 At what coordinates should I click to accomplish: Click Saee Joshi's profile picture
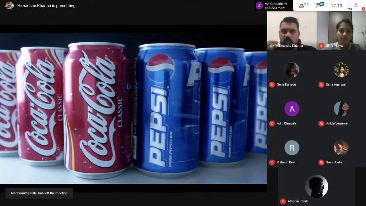click(x=341, y=148)
